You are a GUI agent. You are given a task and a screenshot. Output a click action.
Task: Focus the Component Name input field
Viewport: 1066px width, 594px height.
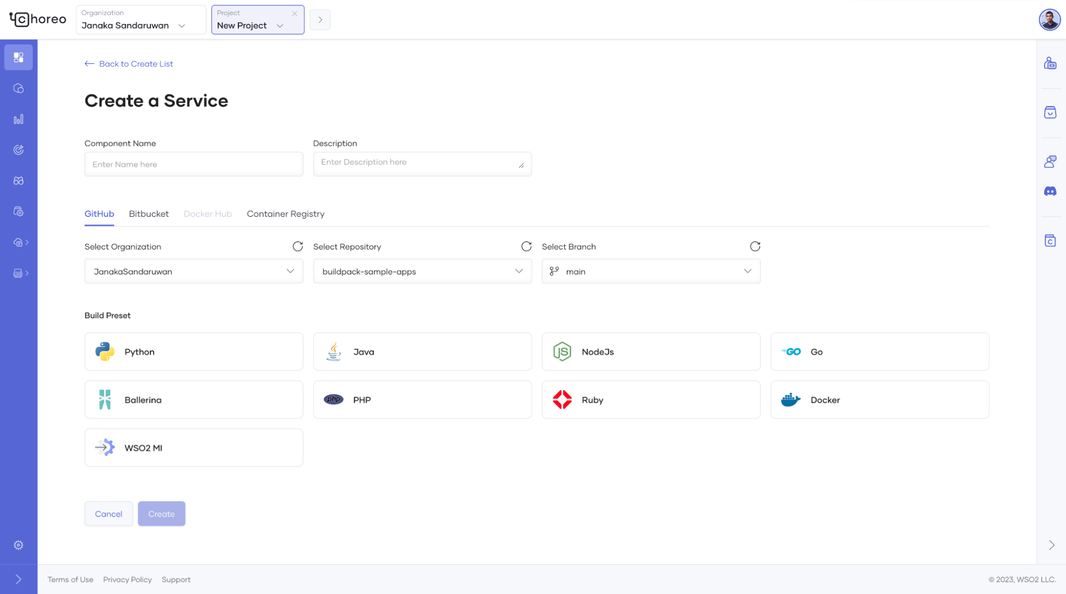click(x=194, y=164)
